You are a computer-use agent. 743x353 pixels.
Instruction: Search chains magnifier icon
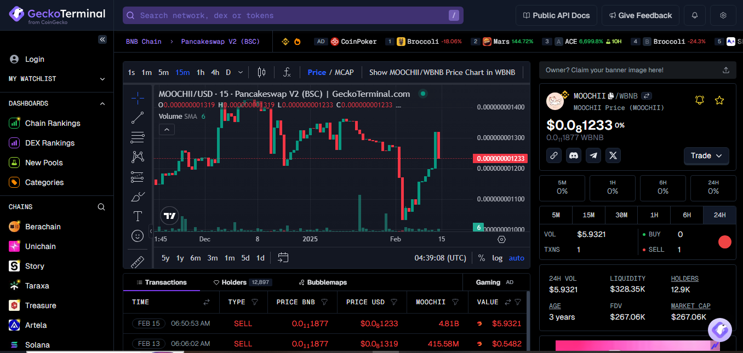tap(101, 207)
